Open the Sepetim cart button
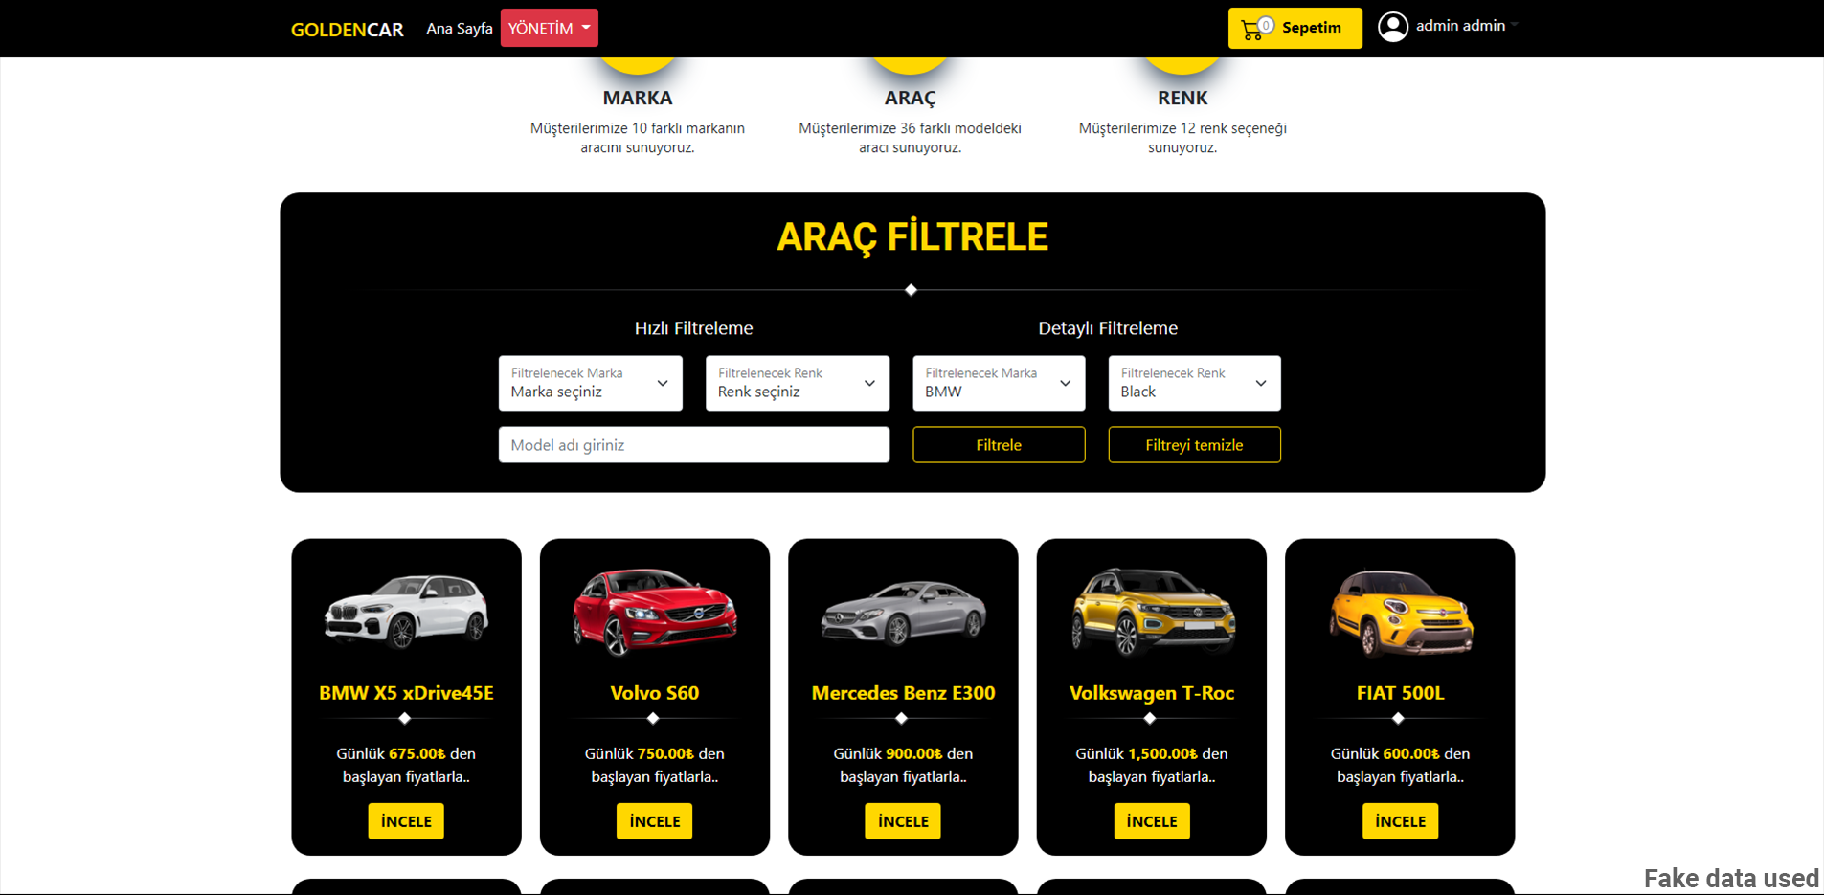 tap(1295, 28)
